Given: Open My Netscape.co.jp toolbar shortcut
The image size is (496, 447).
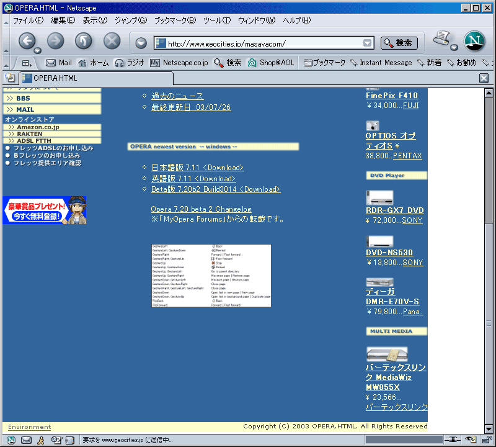Looking at the screenshot, I should (179, 63).
